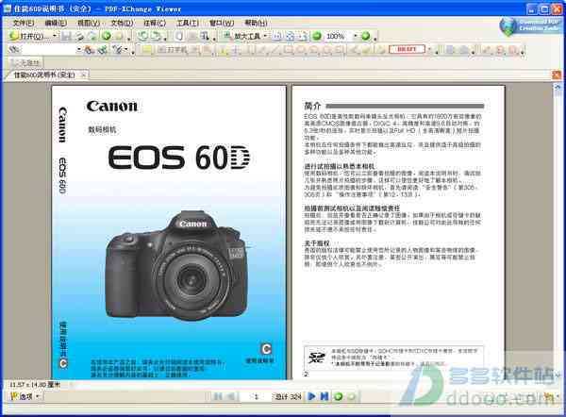Go to previous page button
The height and width of the screenshot is (417, 566).
pyautogui.click(x=230, y=396)
